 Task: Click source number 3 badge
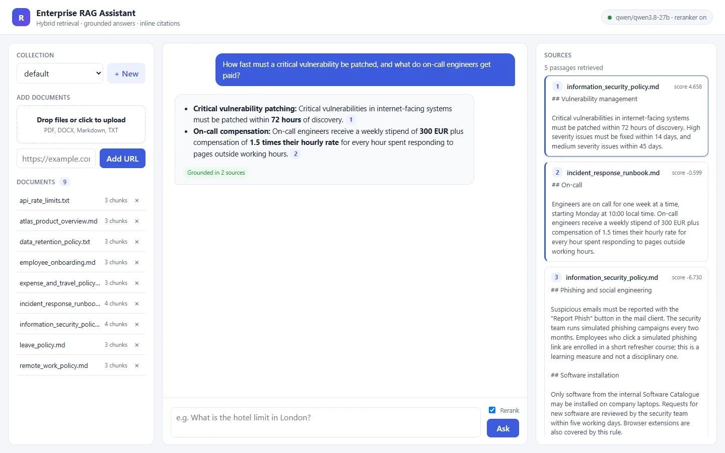coord(556,277)
